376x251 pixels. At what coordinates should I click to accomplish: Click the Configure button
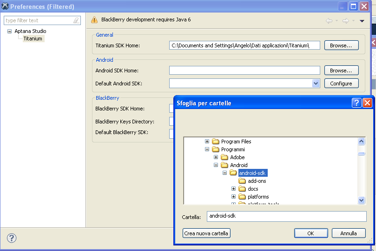click(x=341, y=84)
